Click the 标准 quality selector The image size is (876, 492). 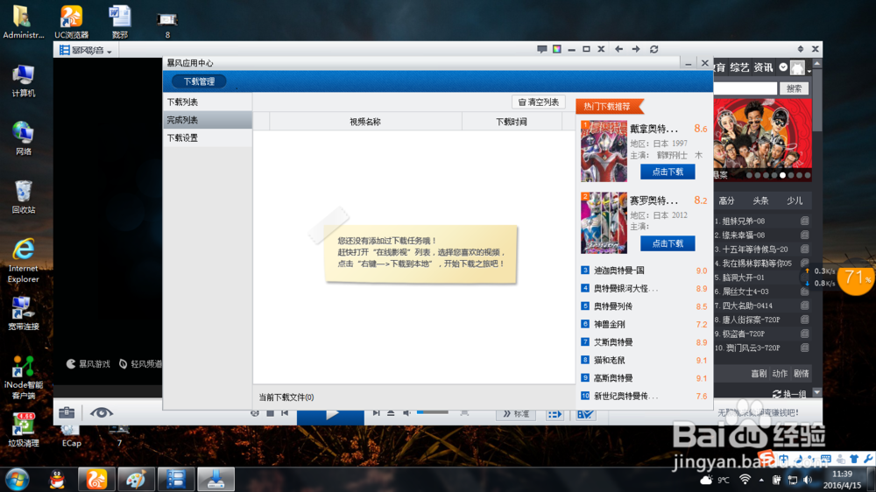(516, 414)
